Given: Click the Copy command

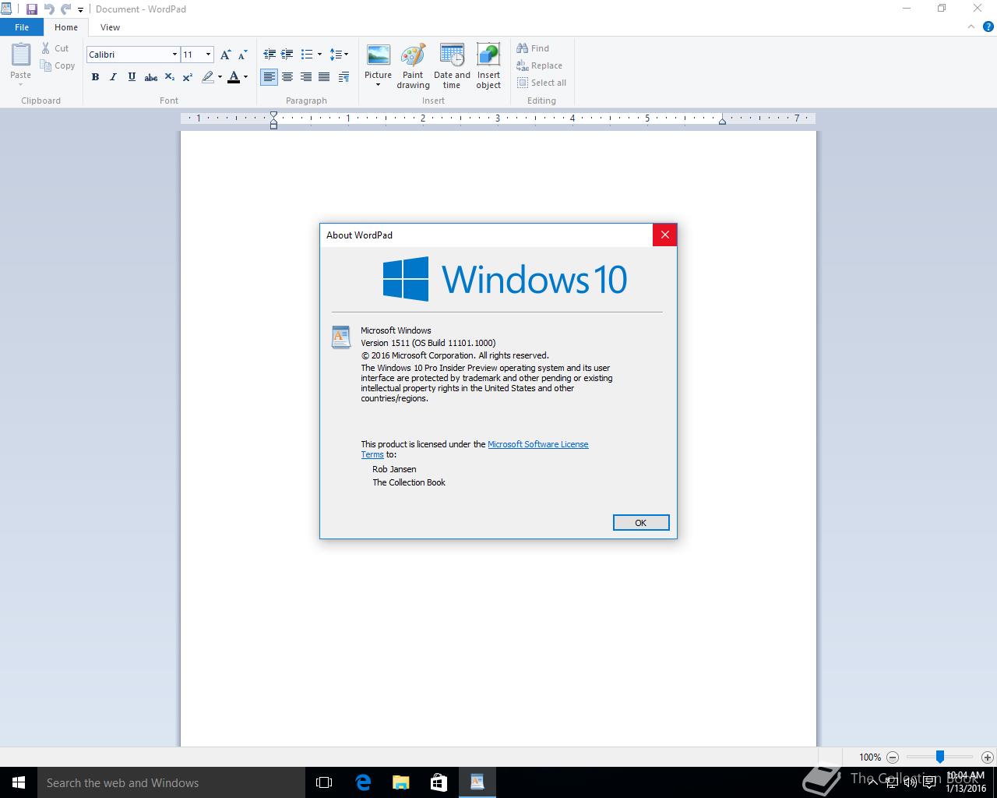Looking at the screenshot, I should (58, 65).
